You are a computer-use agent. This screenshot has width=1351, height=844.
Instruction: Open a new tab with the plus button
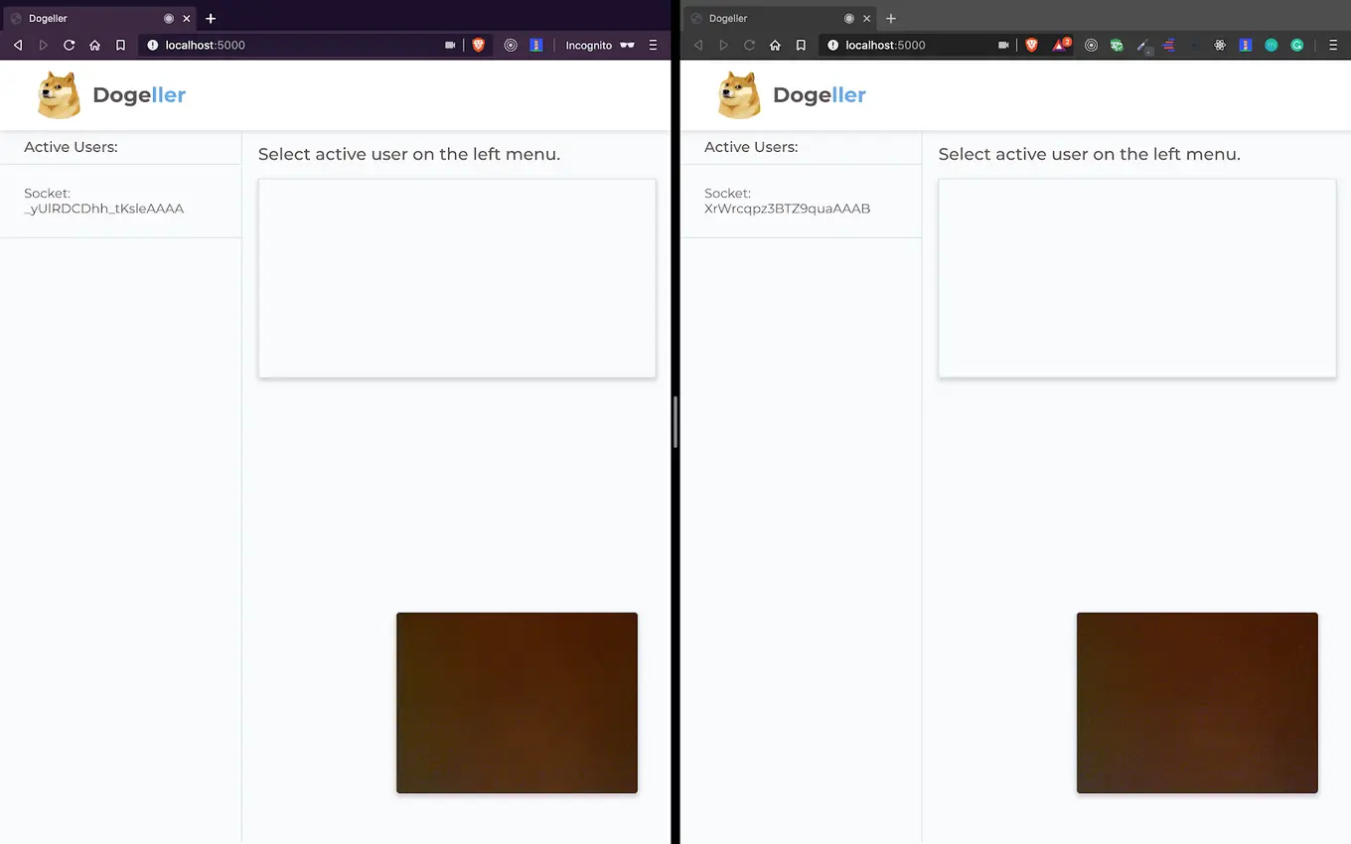211,18
